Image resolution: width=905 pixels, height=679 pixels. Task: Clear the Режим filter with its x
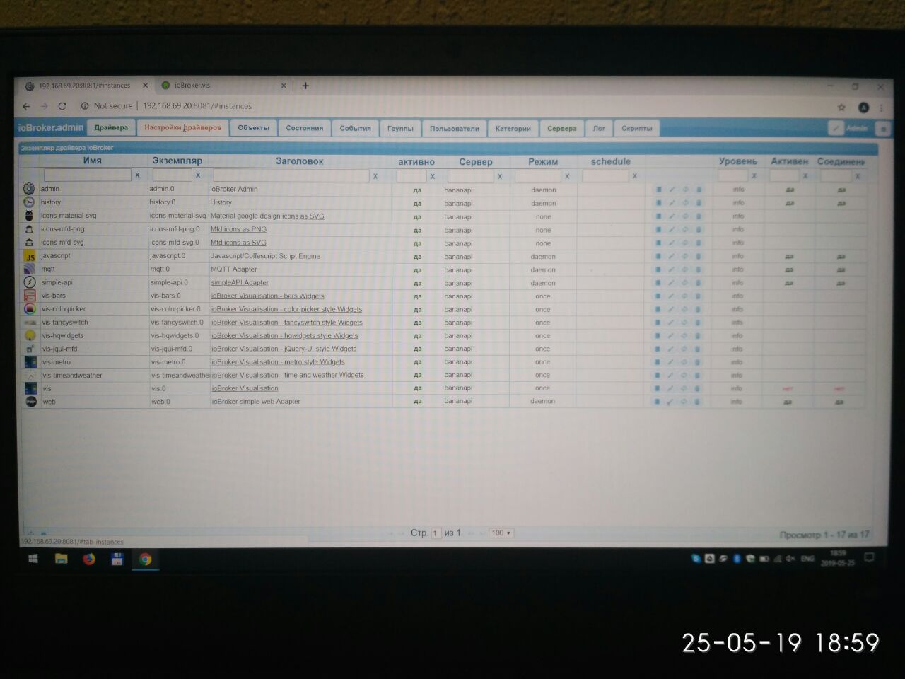(567, 176)
